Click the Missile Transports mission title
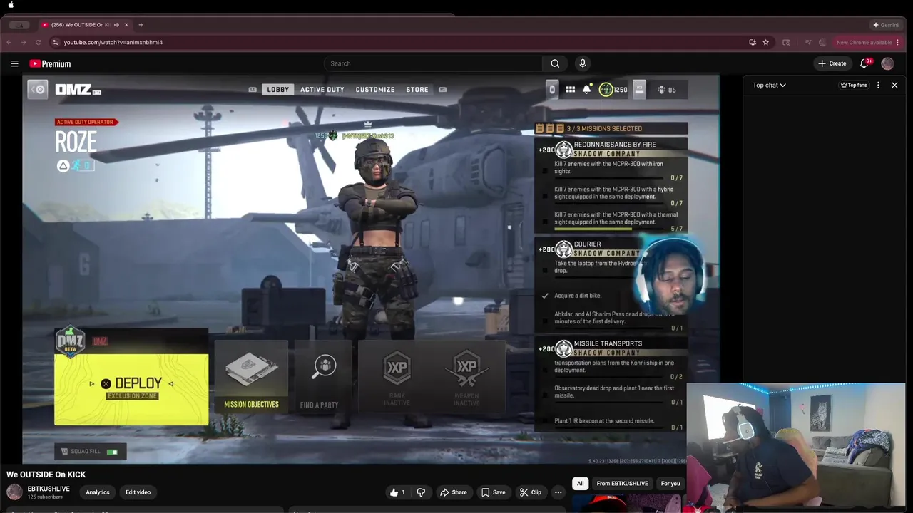Image resolution: width=913 pixels, height=513 pixels. [608, 343]
